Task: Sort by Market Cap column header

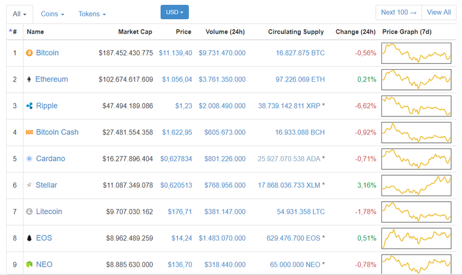Action: [x=135, y=32]
